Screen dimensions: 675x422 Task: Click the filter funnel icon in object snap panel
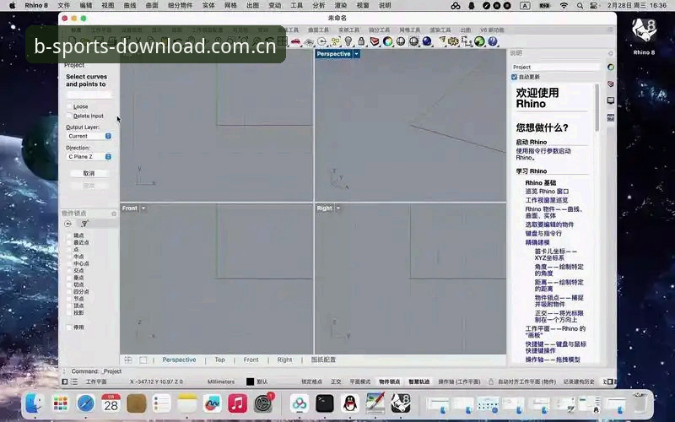(84, 224)
